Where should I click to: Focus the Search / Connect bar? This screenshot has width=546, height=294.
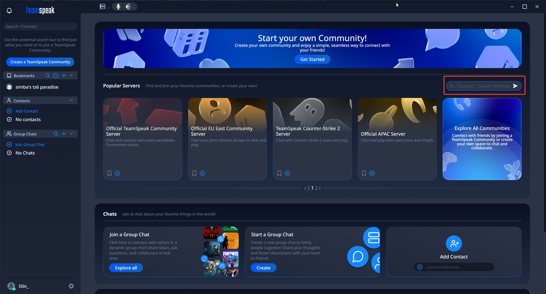tap(40, 26)
